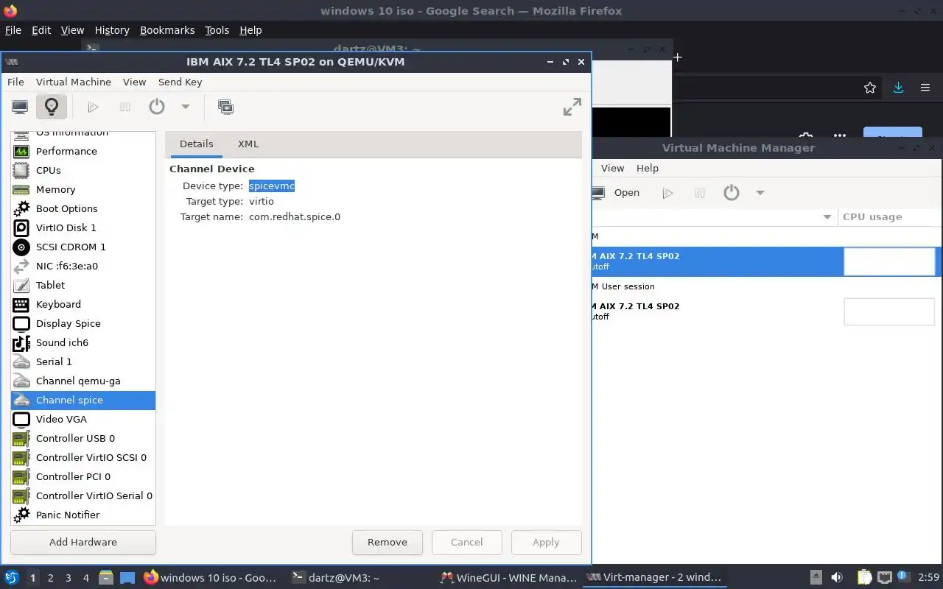Select Panic Notifier in the list
The width and height of the screenshot is (943, 589).
(x=83, y=515)
